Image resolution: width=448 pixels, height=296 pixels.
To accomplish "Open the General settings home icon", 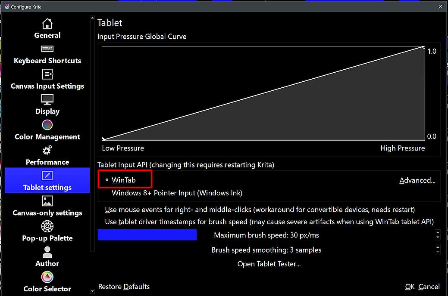I will pyautogui.click(x=47, y=24).
